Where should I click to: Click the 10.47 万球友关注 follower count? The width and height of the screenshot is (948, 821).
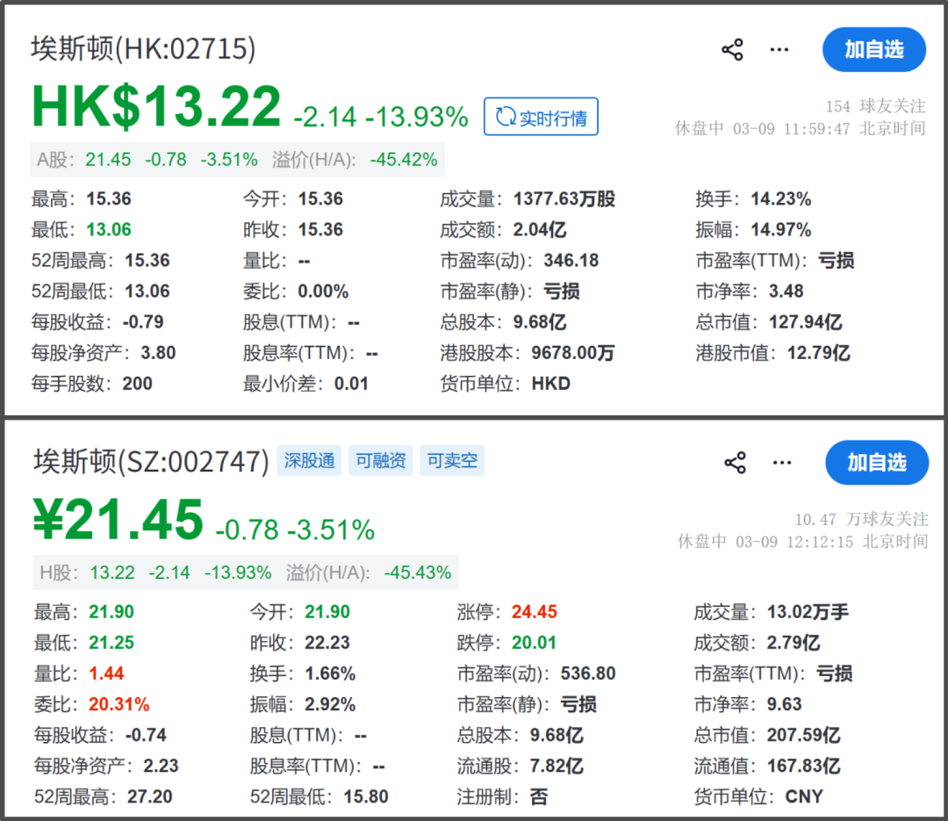(x=860, y=520)
